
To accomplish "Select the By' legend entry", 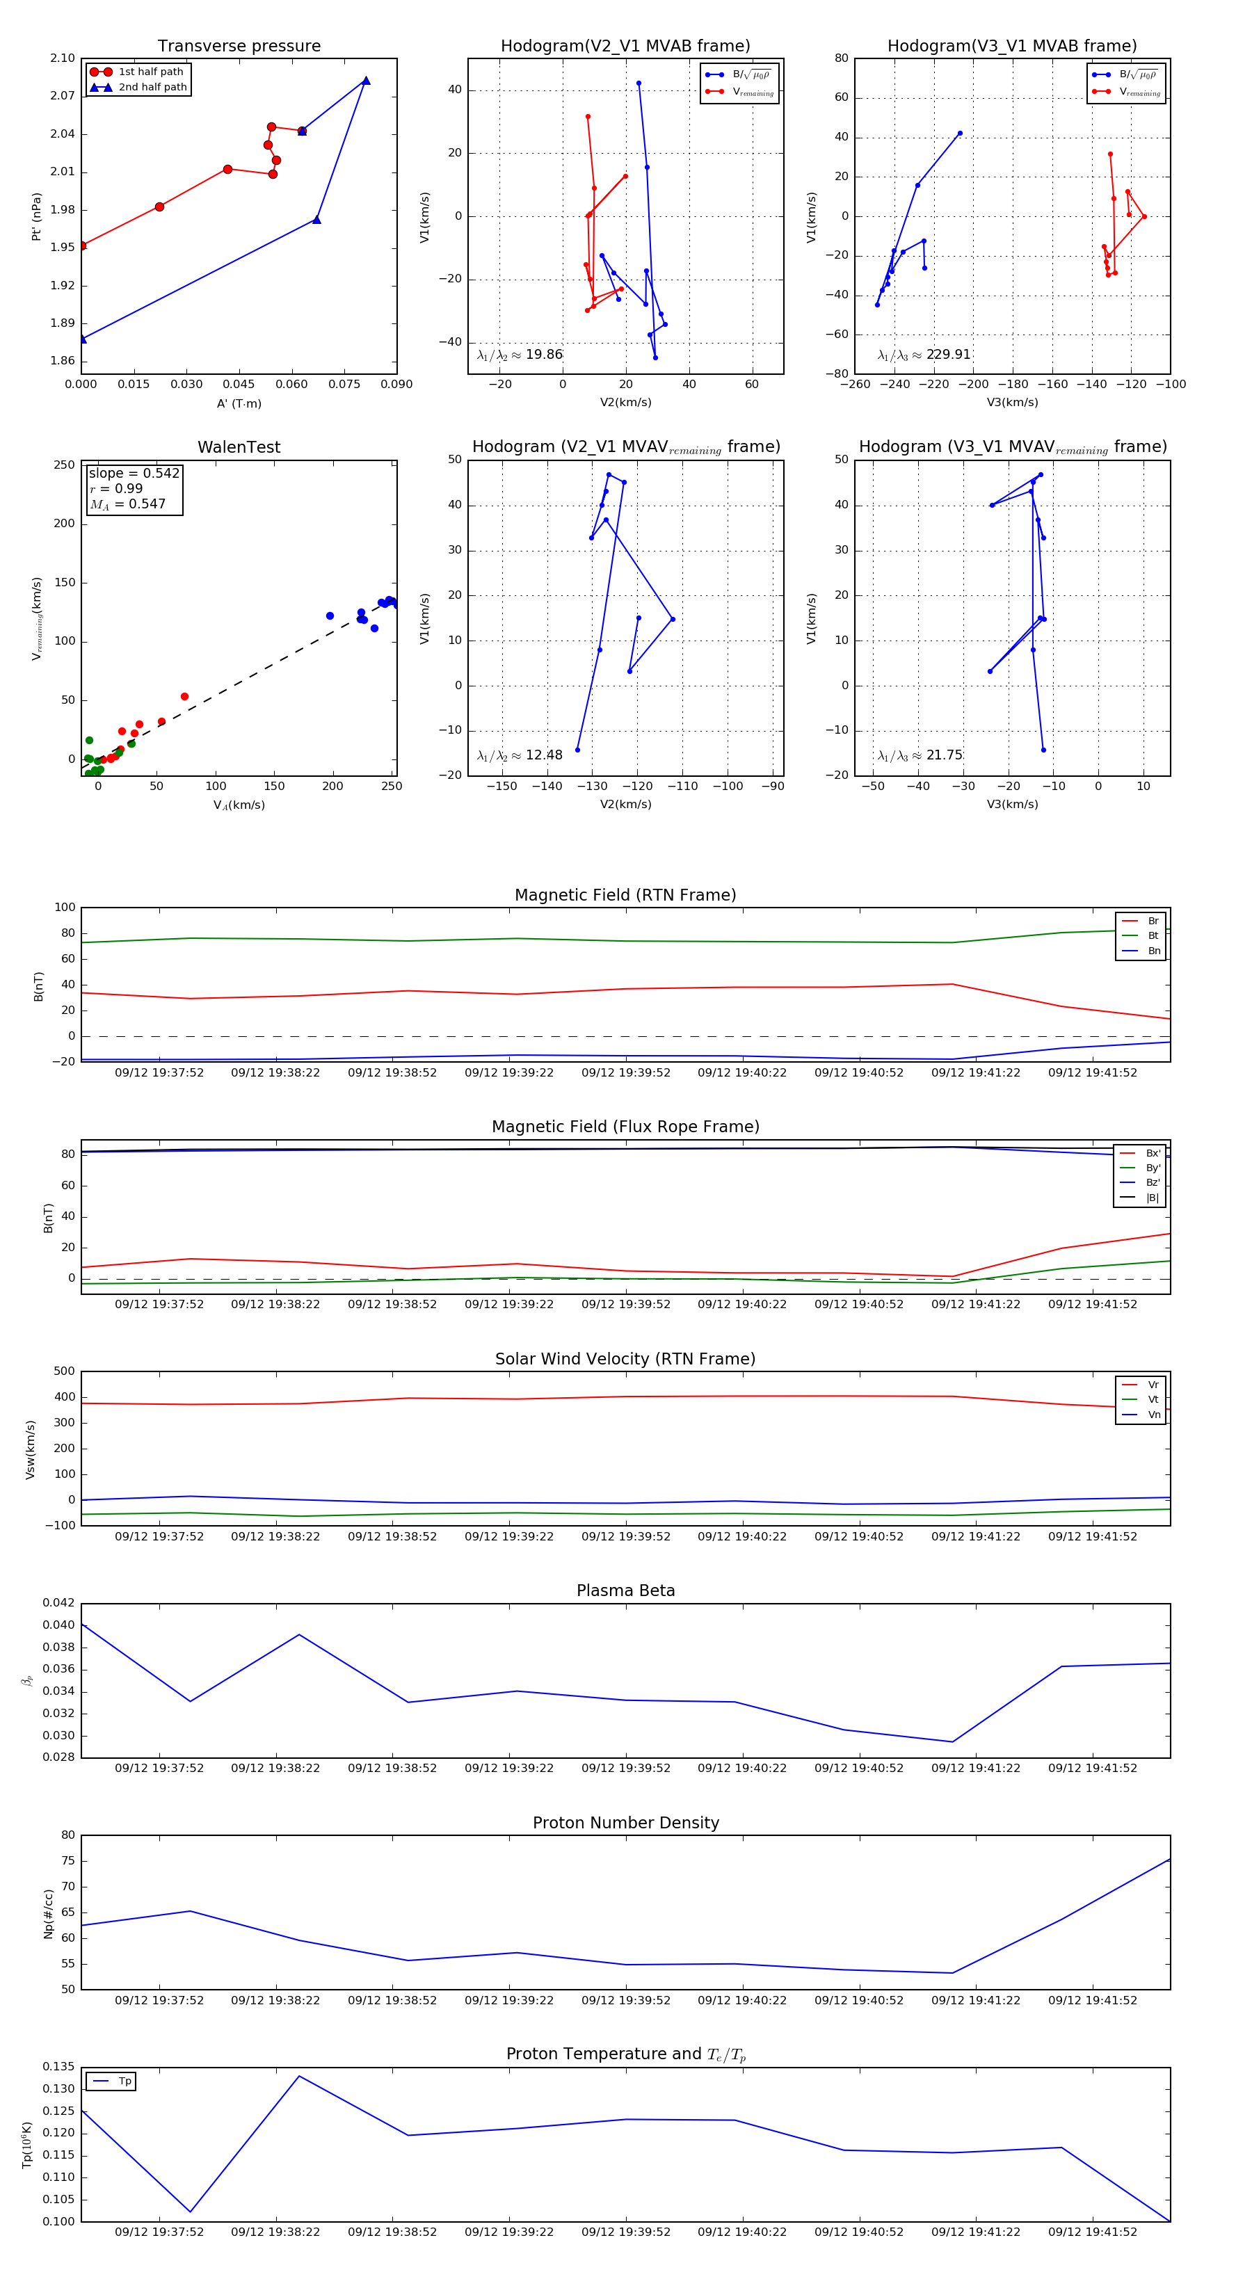I will click(x=1140, y=1168).
